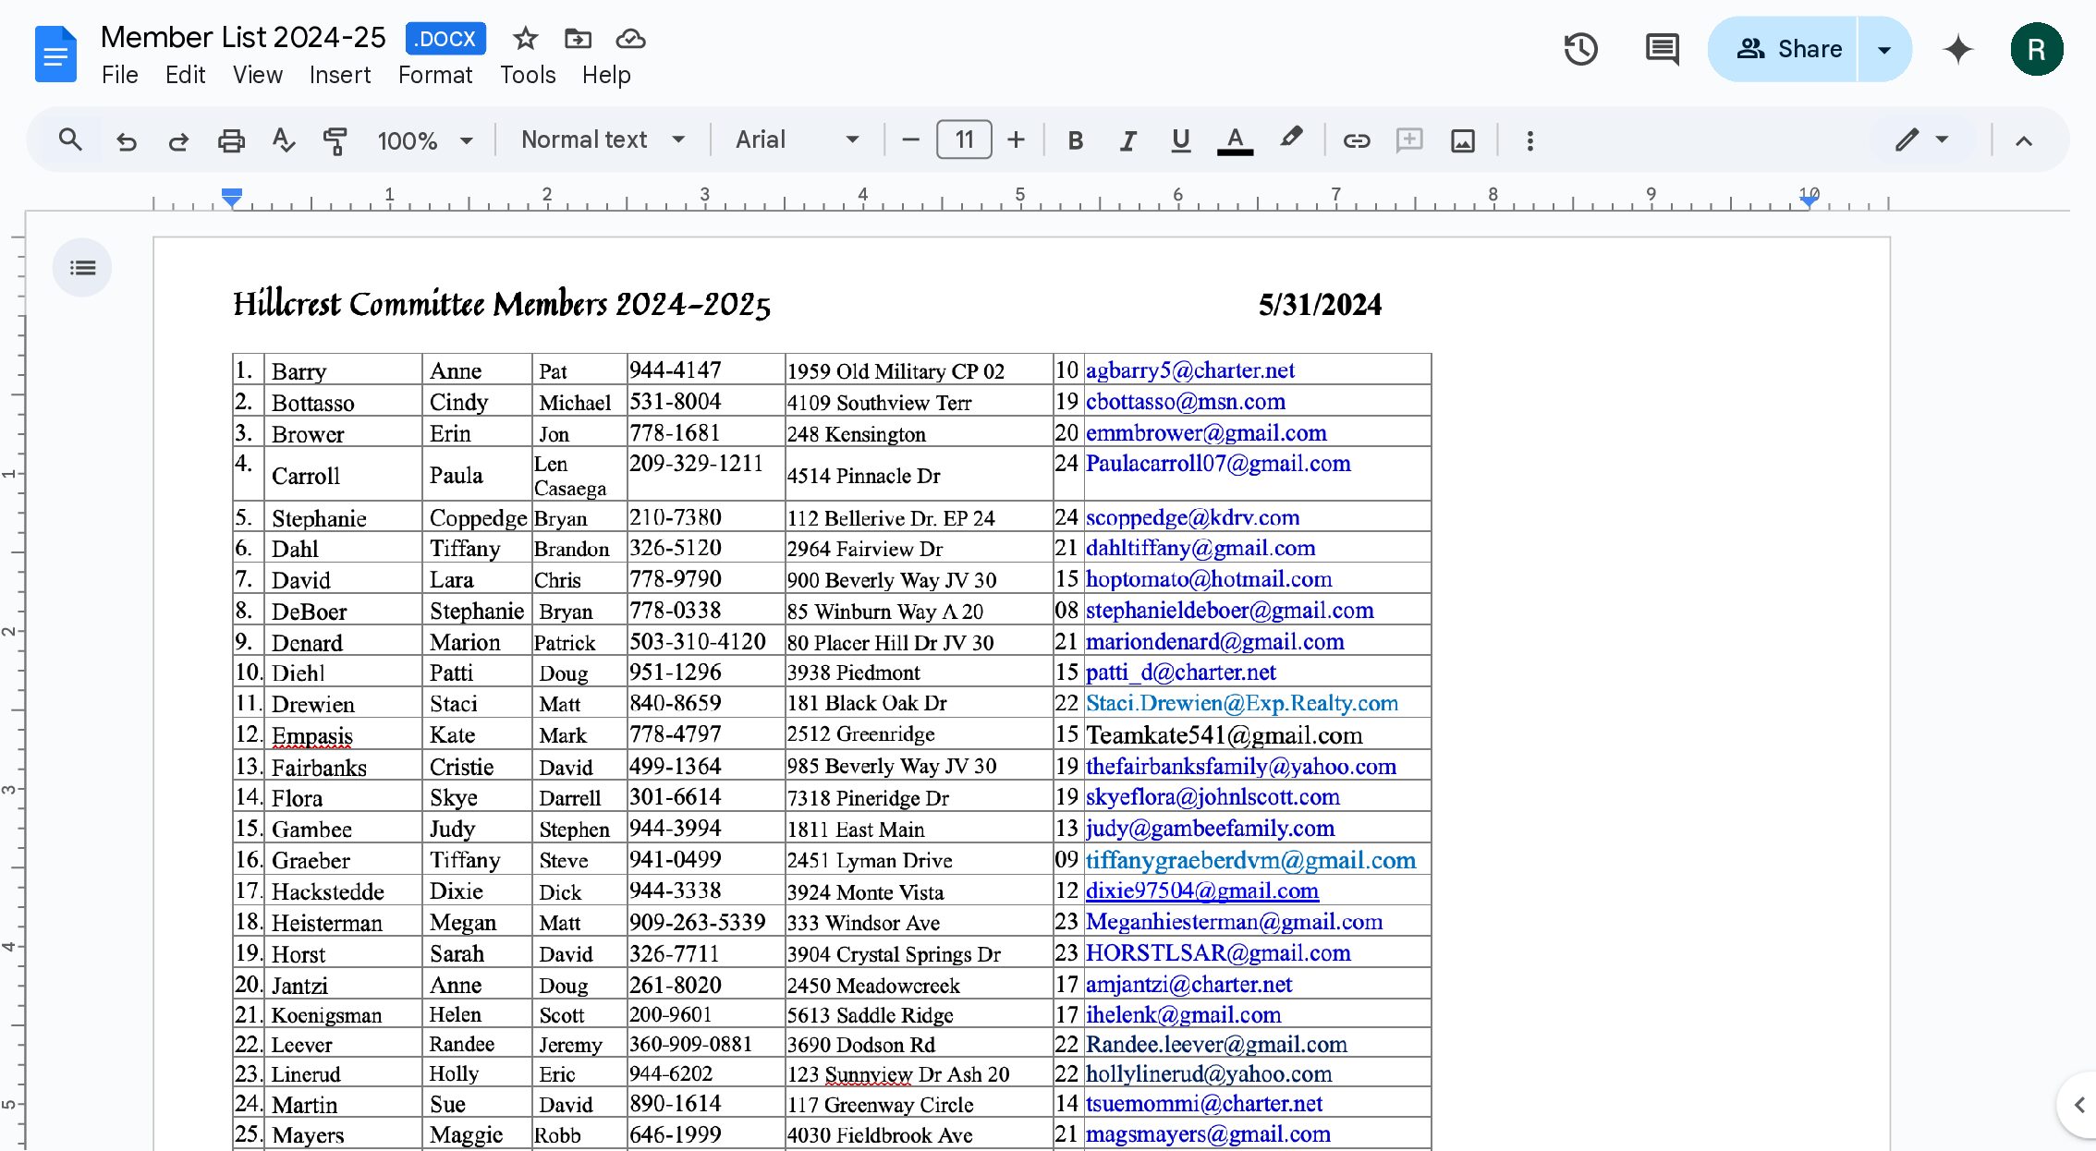Open the Help menu
2096x1151 pixels.
606,76
